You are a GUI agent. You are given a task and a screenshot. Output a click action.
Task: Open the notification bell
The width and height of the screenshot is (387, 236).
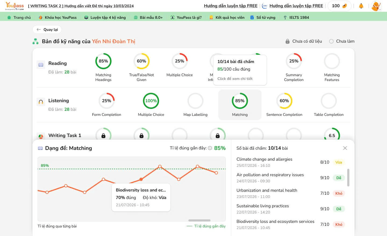coord(361,6)
